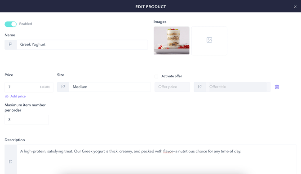
Task: Click the Add price link
Action: (18, 96)
